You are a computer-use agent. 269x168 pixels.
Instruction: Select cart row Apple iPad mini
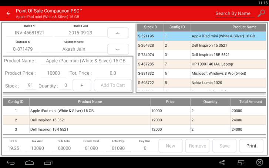pos(134,111)
